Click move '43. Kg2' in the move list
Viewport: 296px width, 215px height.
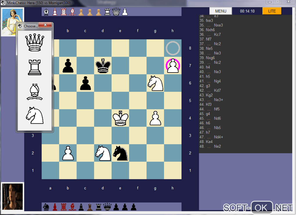[206, 95]
